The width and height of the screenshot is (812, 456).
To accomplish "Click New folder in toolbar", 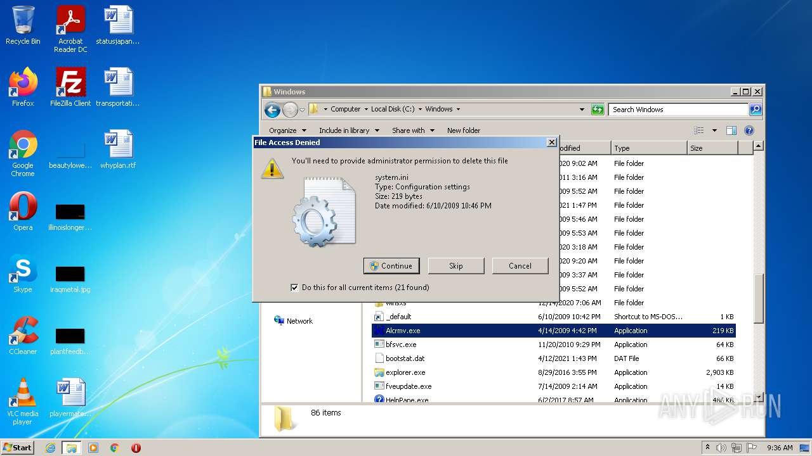I will pyautogui.click(x=464, y=130).
